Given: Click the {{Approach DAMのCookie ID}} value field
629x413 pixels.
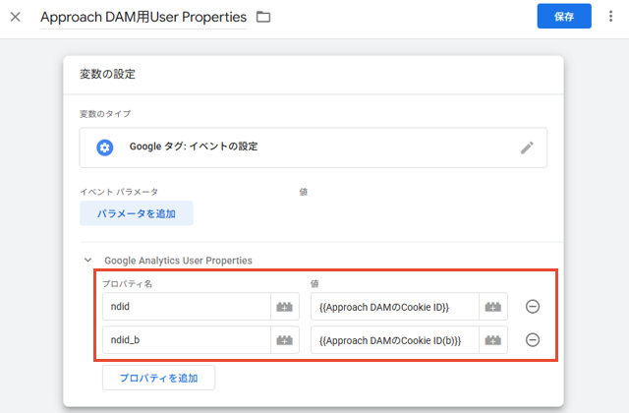Looking at the screenshot, I should click(x=395, y=307).
